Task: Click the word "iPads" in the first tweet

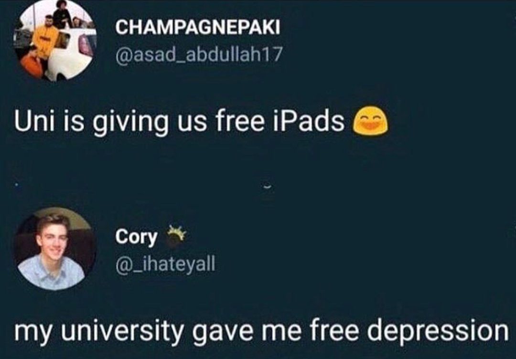Action: click(x=309, y=121)
